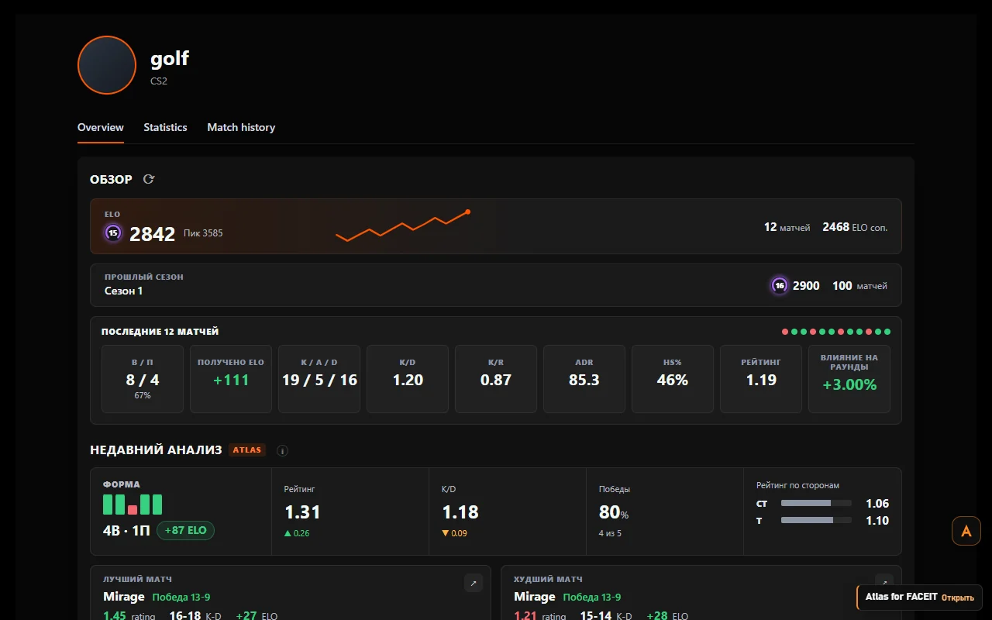Click the level 15 ELO badge

tap(113, 232)
